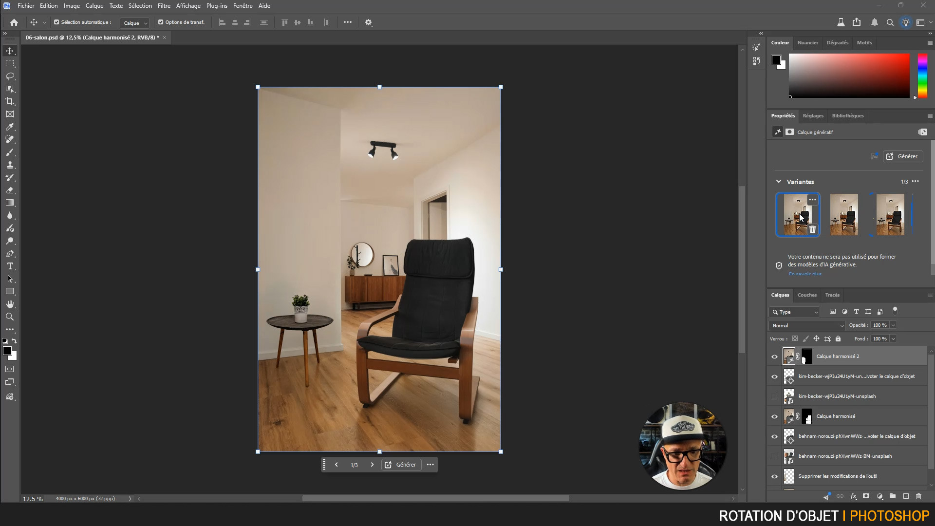
Task: Open the Calque auto-select dropdown
Action: pyautogui.click(x=135, y=23)
